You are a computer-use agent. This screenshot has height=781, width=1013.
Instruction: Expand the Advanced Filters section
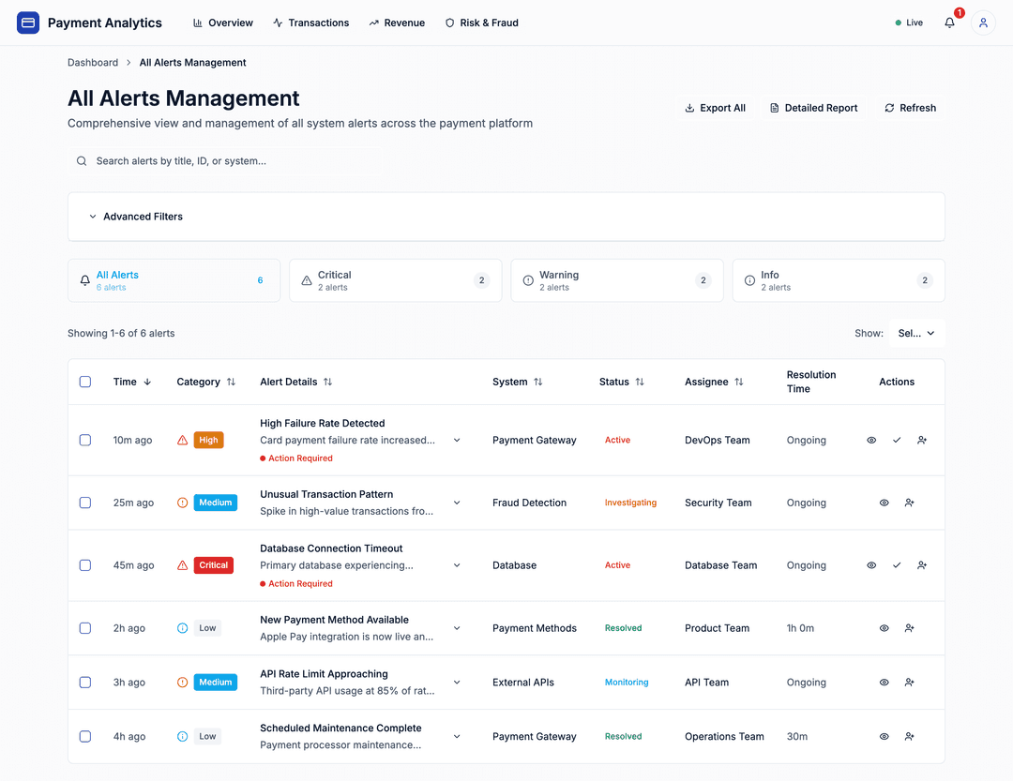click(137, 216)
